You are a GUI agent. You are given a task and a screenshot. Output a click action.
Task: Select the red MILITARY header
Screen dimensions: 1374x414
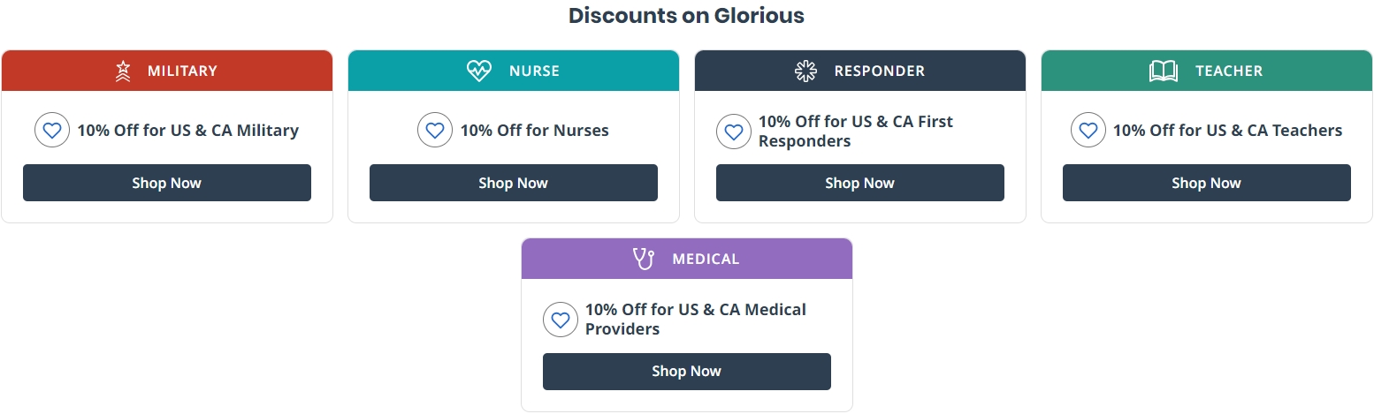pos(167,71)
